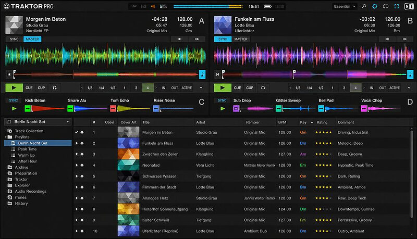
Task: Click the Bell Pad sample slot icon
Action: click(x=321, y=108)
